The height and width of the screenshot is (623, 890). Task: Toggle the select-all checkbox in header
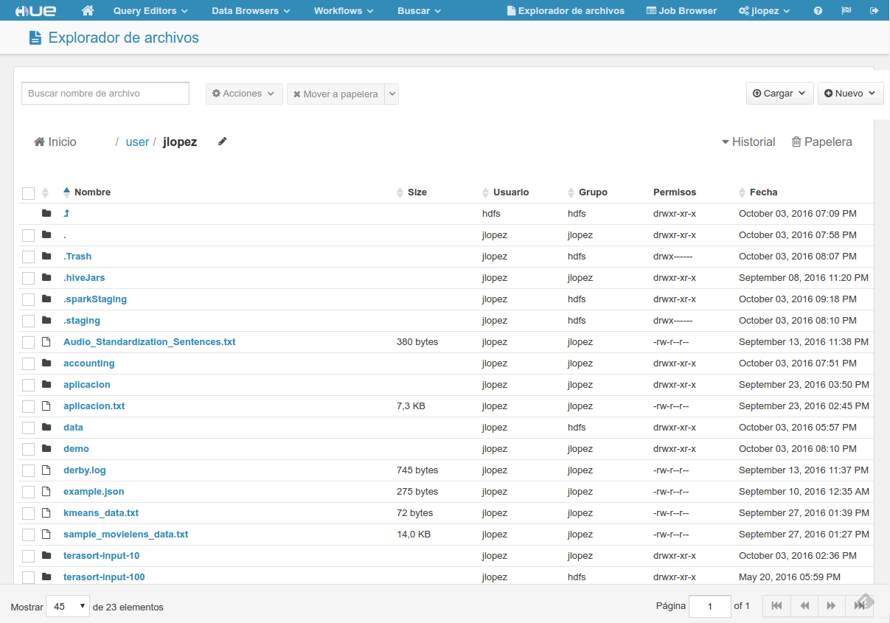[28, 193]
